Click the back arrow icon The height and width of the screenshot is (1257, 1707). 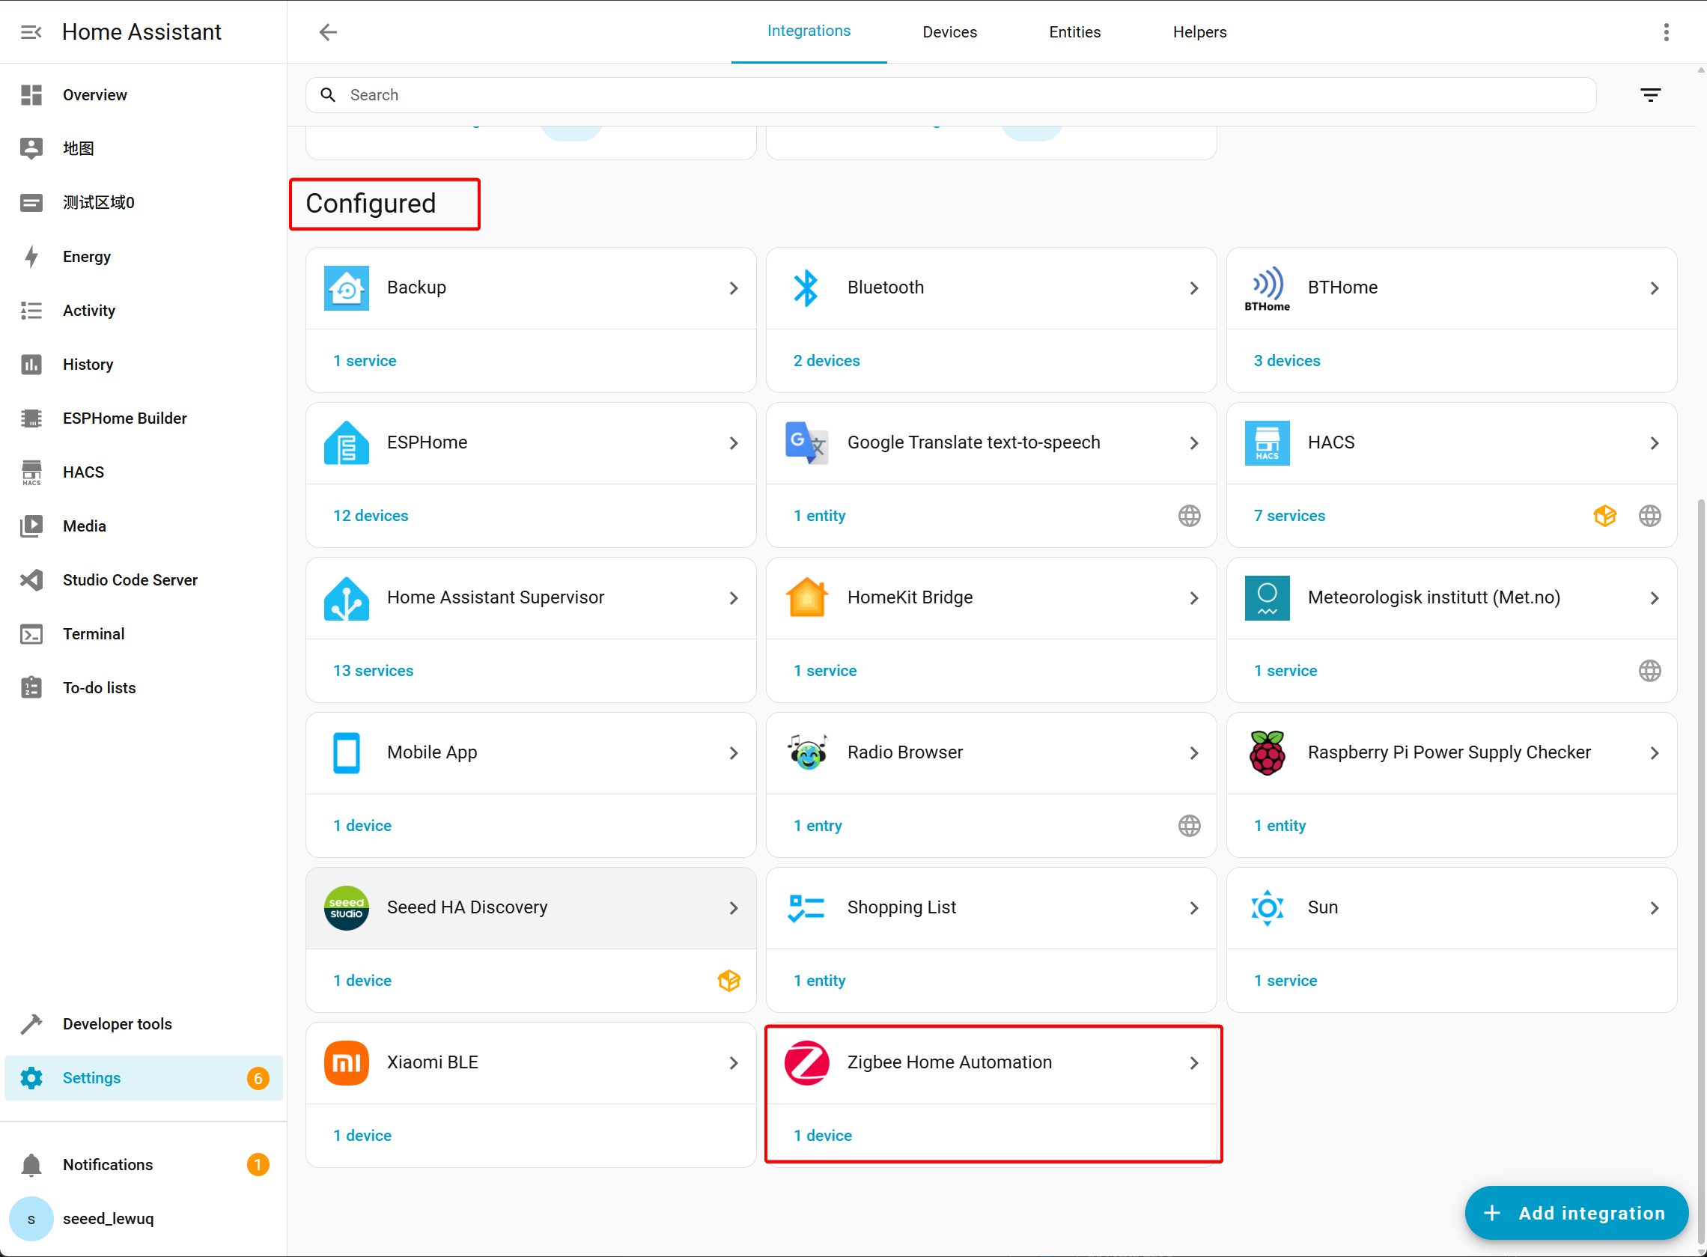(328, 32)
